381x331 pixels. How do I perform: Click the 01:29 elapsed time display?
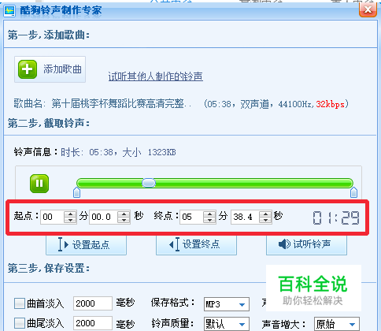tap(336, 218)
